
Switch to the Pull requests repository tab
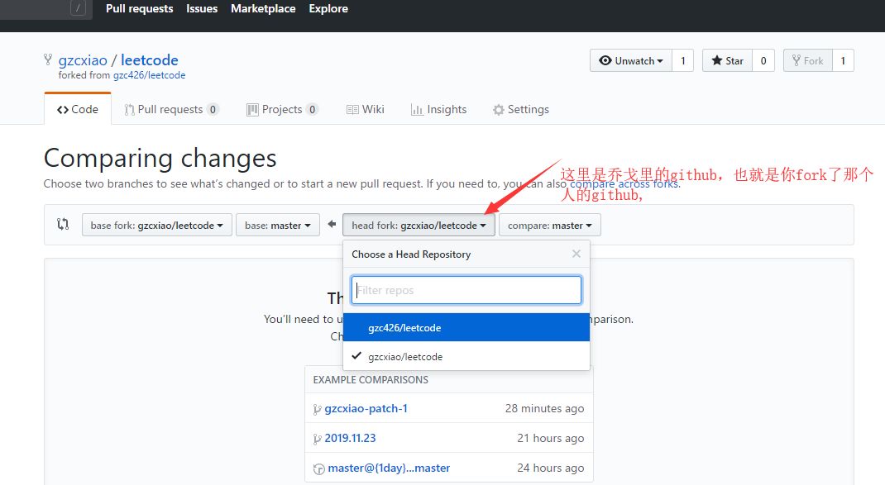coord(171,109)
